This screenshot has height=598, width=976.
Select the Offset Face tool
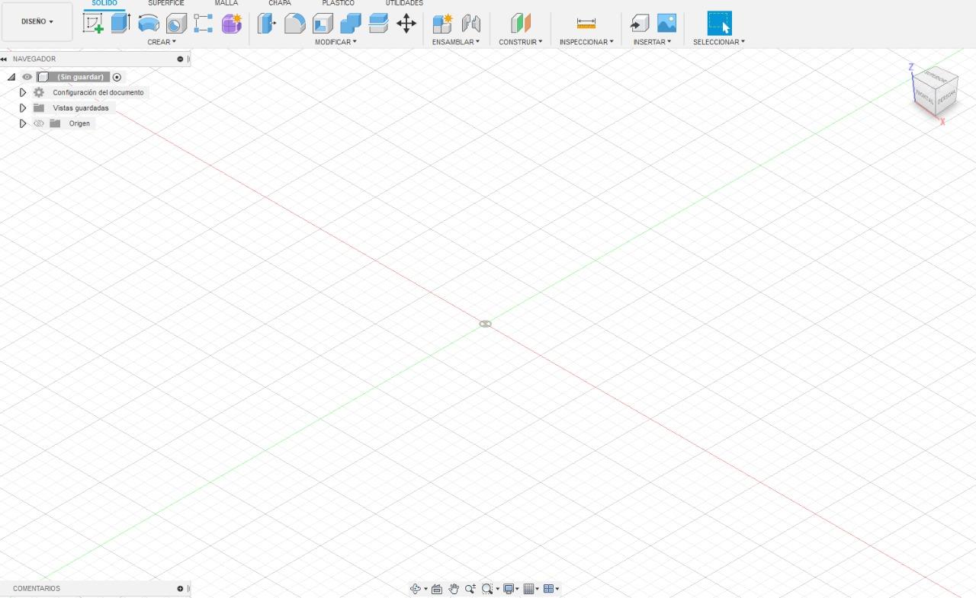[x=378, y=24]
